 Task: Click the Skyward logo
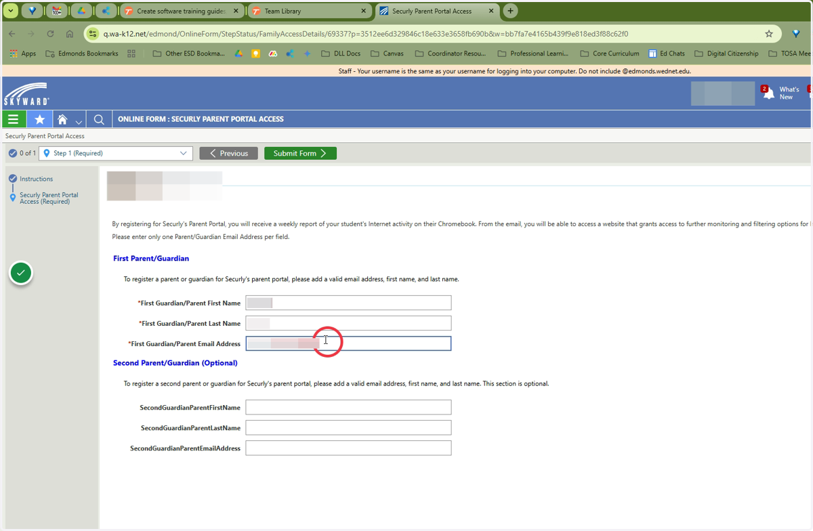[26, 93]
